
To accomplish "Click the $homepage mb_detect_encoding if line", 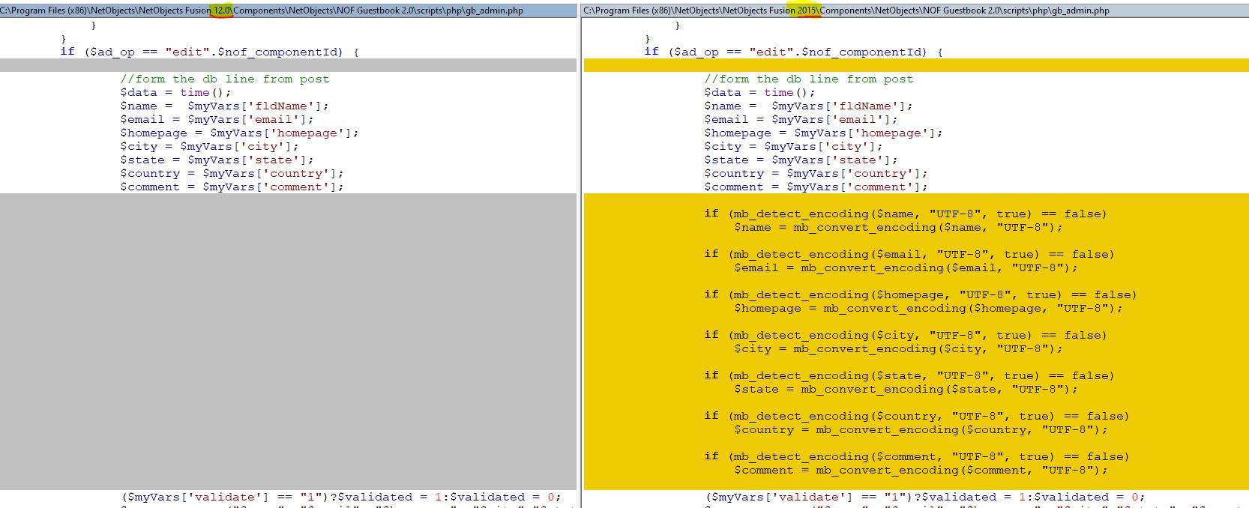I will pyautogui.click(x=920, y=295).
